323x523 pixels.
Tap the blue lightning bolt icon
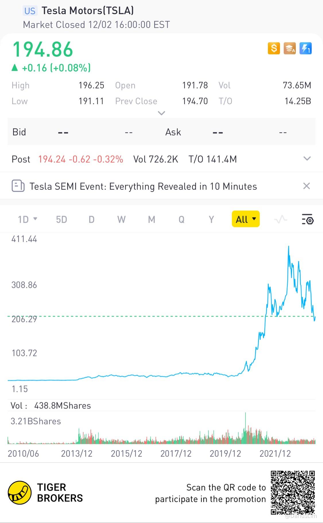coord(305,48)
